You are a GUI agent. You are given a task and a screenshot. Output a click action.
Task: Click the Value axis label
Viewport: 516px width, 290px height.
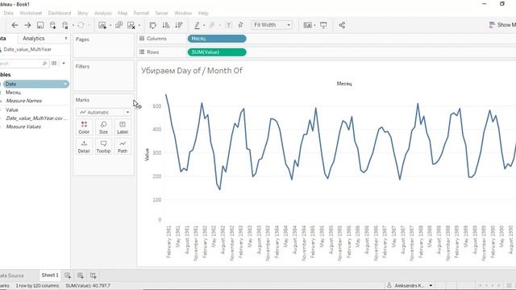147,155
